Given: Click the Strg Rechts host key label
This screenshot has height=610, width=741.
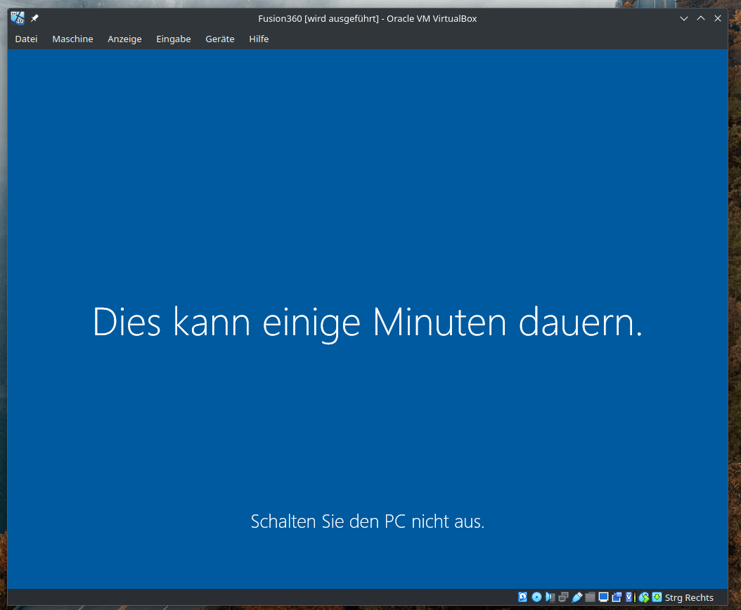Looking at the screenshot, I should [689, 598].
